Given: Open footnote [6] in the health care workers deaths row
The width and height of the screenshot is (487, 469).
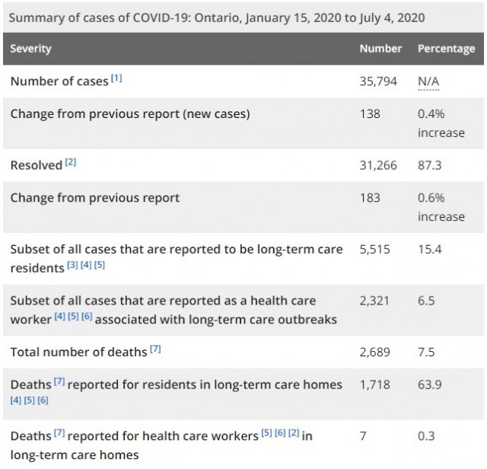Looking at the screenshot, I should [280, 433].
